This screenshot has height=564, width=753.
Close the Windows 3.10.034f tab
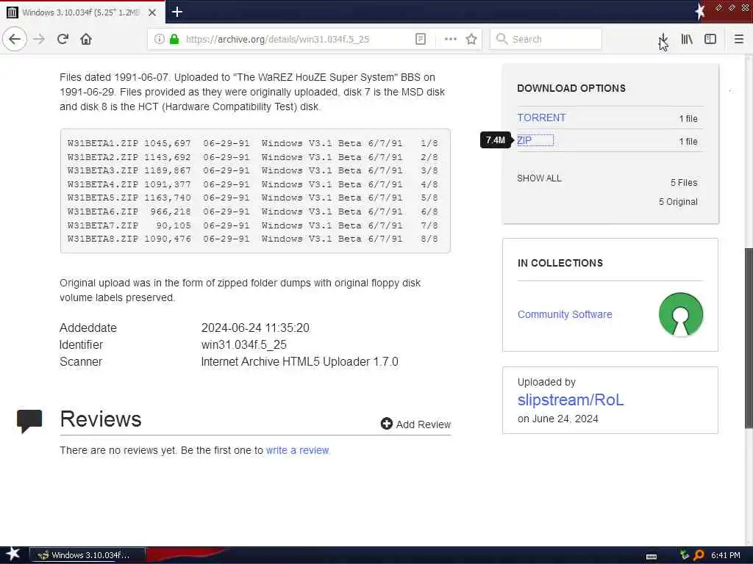pyautogui.click(x=152, y=12)
